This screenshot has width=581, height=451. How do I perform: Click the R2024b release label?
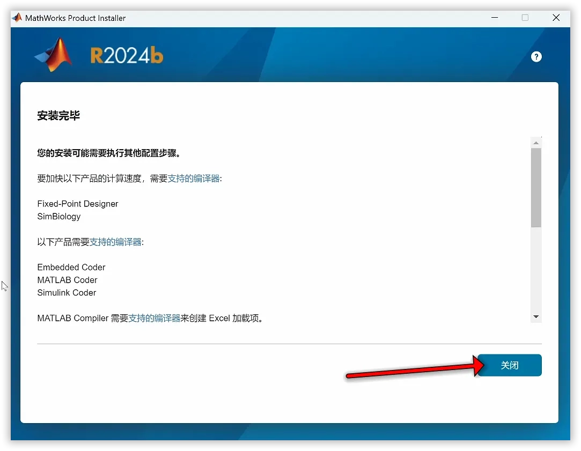click(x=127, y=56)
